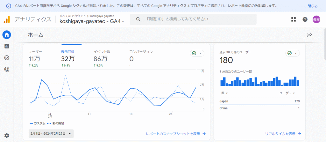Viewport: 326px width, 142px height.
Task: Open the Explore icon in sidebar
Action: click(7, 58)
